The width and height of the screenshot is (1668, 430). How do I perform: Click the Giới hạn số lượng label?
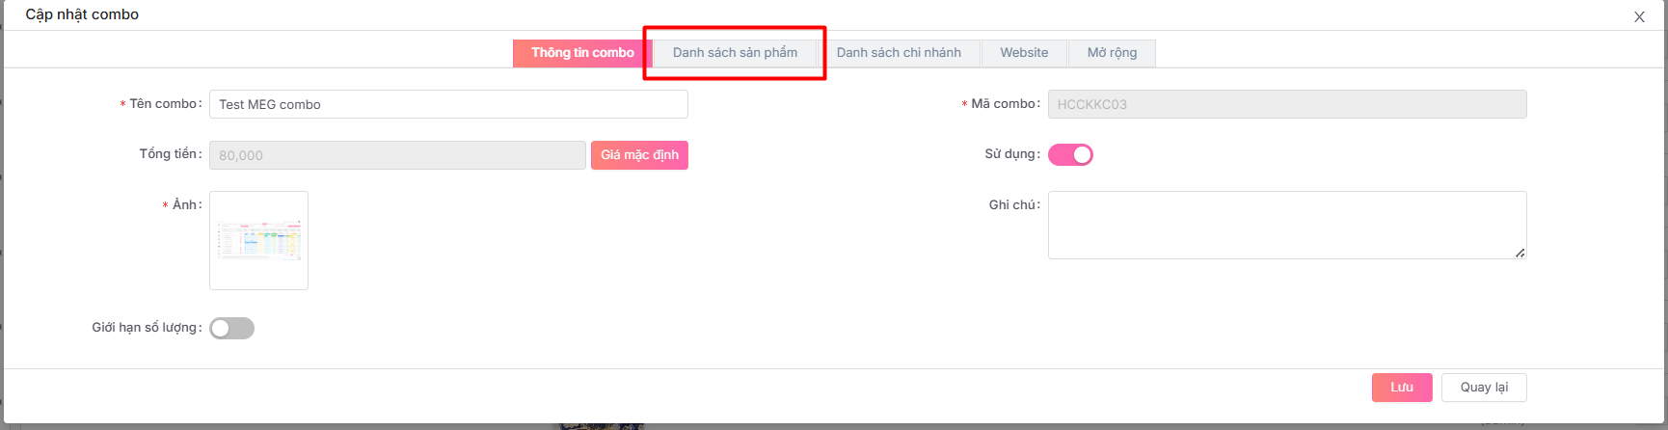click(145, 328)
